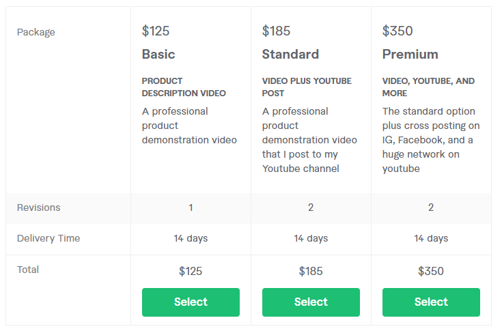Click the Standard package 14 days delivery cell
502x331 pixels.
[x=311, y=238]
